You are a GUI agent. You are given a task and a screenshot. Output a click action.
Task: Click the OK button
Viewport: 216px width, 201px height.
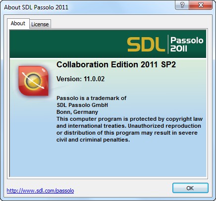coord(190,188)
